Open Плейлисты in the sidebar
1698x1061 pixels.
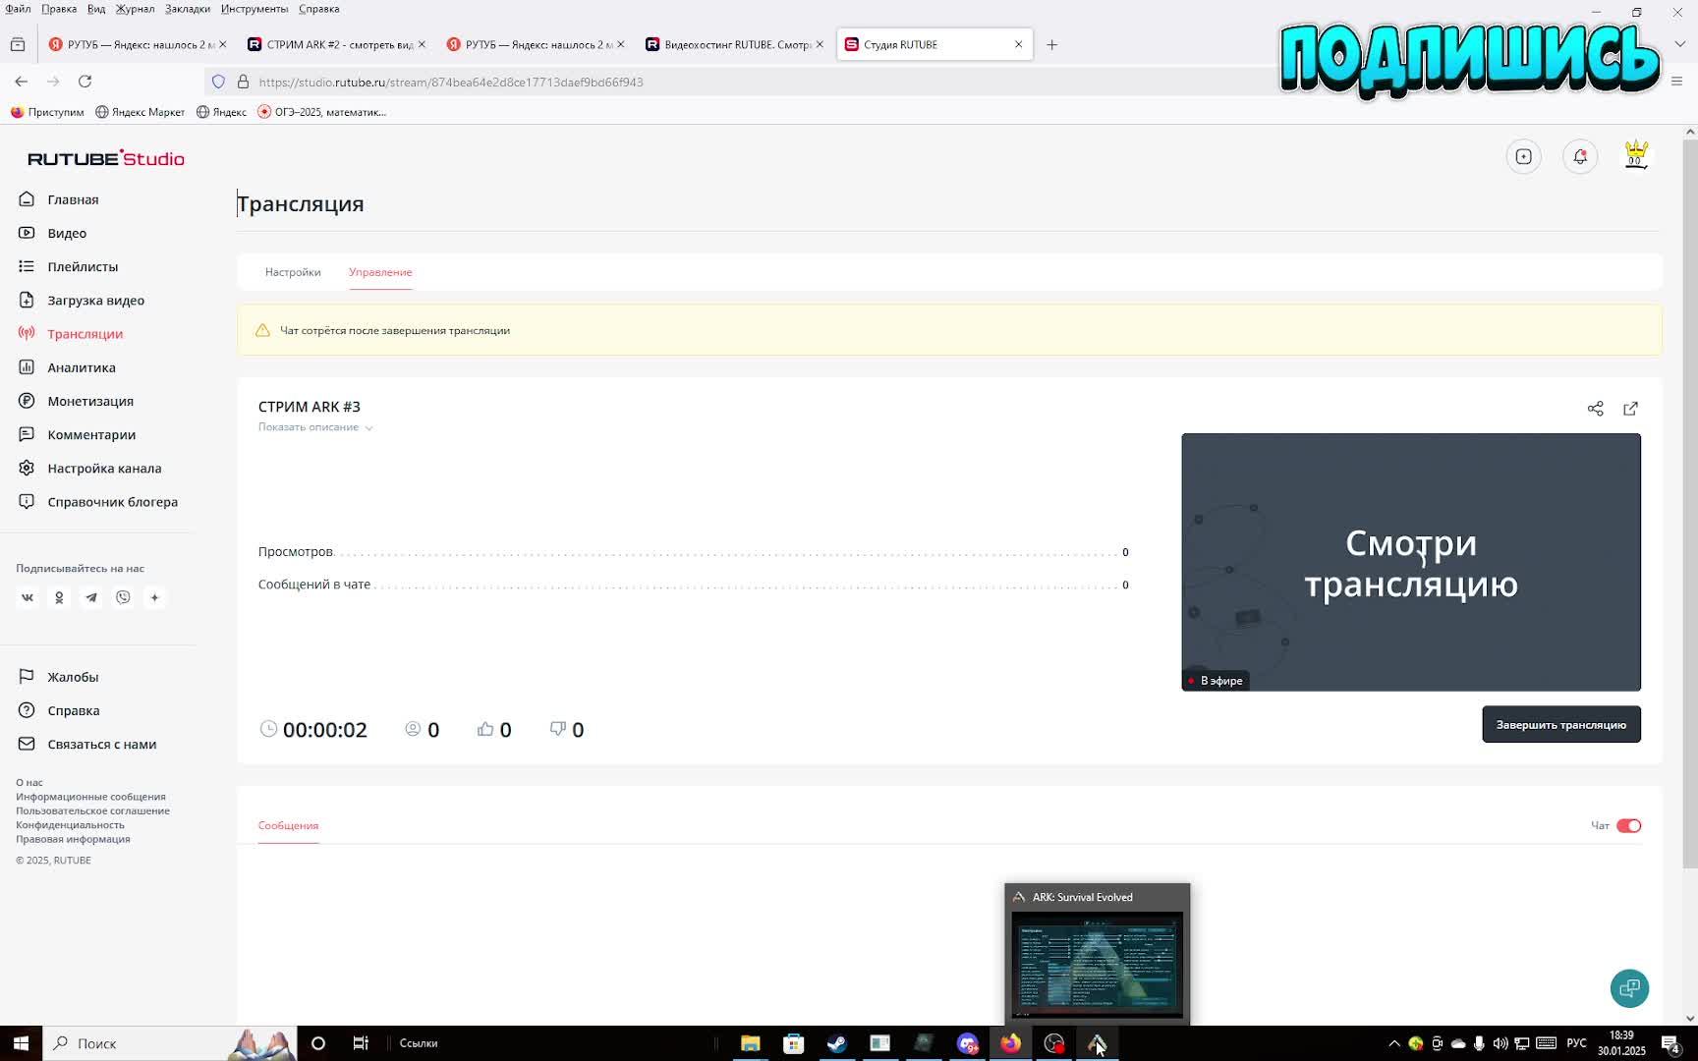tap(83, 266)
